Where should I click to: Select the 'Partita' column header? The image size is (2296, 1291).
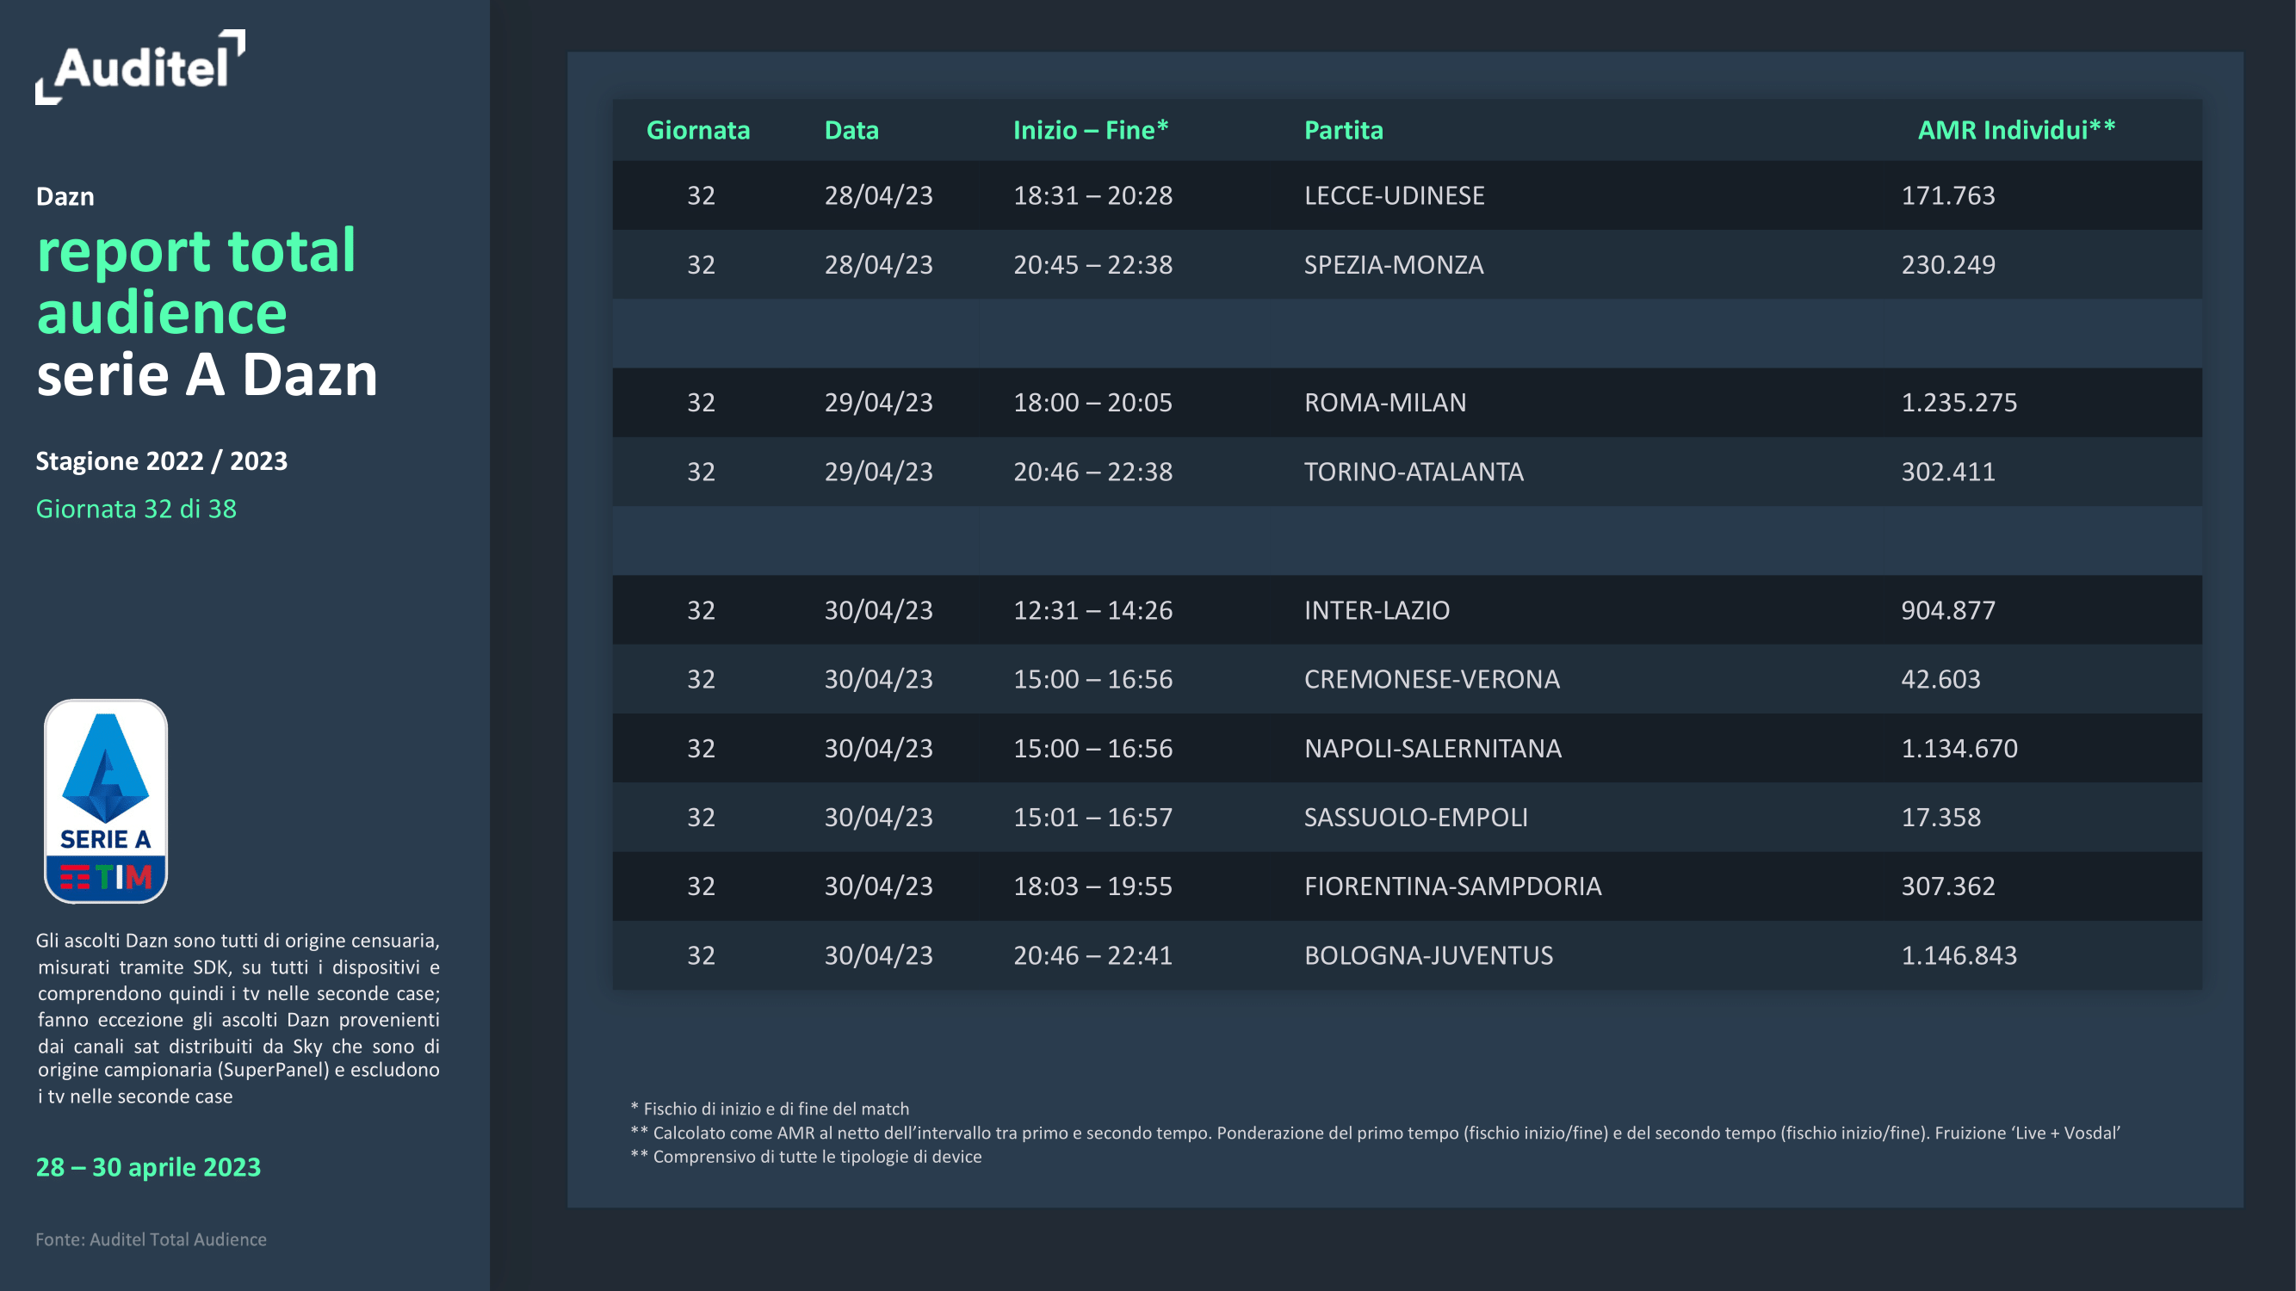(x=1343, y=130)
